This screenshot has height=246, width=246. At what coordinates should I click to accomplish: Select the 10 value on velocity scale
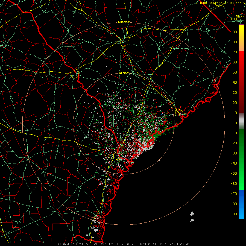click(235, 113)
